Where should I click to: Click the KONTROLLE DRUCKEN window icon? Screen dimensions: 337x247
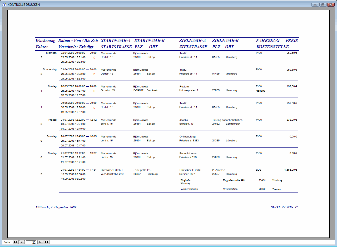(4, 4)
